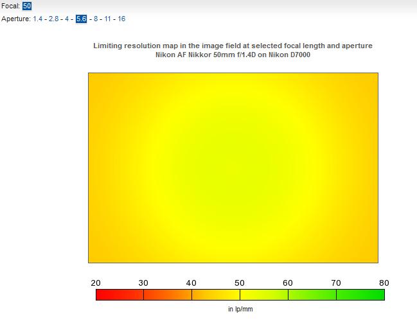This screenshot has width=417, height=323.
Task: Click the 60-70 light green legend segment
Action: pyautogui.click(x=312, y=295)
